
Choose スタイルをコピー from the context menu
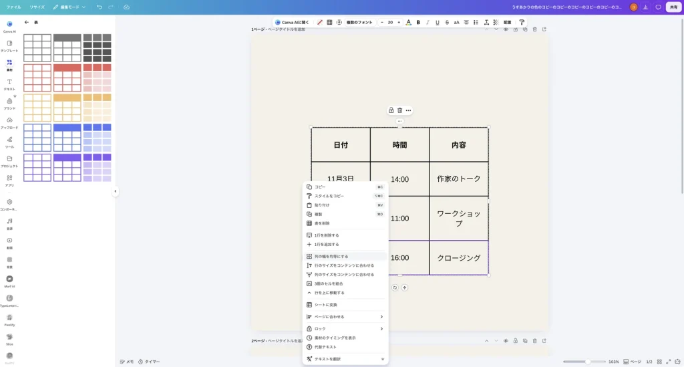pyautogui.click(x=345, y=196)
